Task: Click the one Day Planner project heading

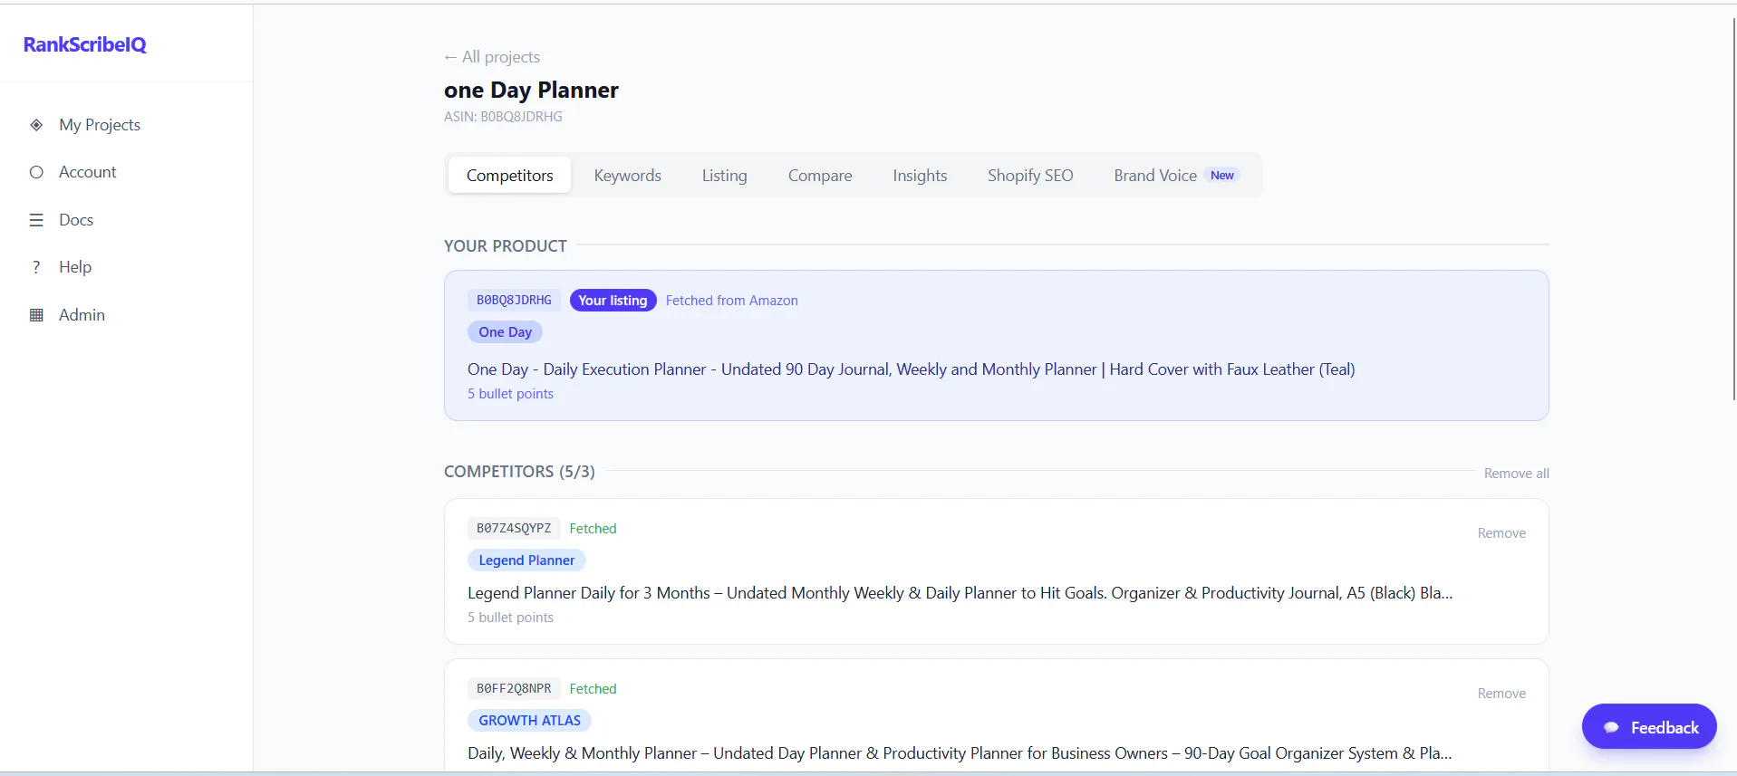Action: click(531, 91)
